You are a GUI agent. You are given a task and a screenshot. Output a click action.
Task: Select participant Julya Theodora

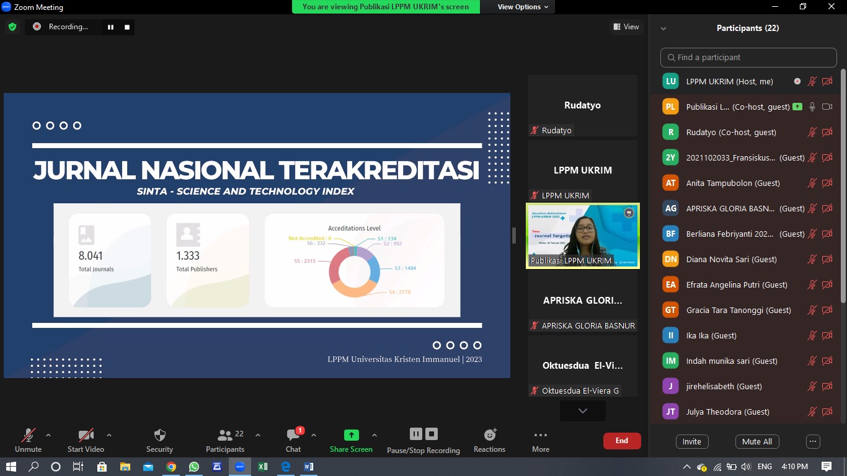[746, 412]
